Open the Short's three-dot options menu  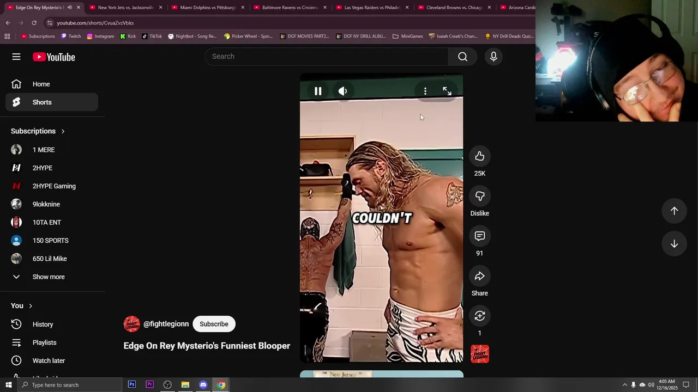coord(425,91)
